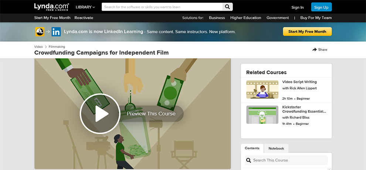366x170 pixels.
Task: Open the Video Script Writing course title
Action: coord(299,82)
